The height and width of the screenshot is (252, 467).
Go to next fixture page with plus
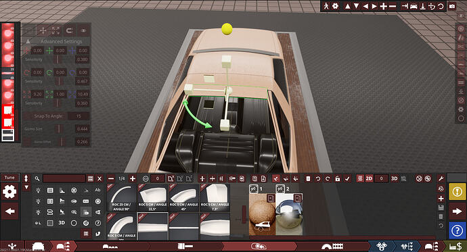point(133,178)
